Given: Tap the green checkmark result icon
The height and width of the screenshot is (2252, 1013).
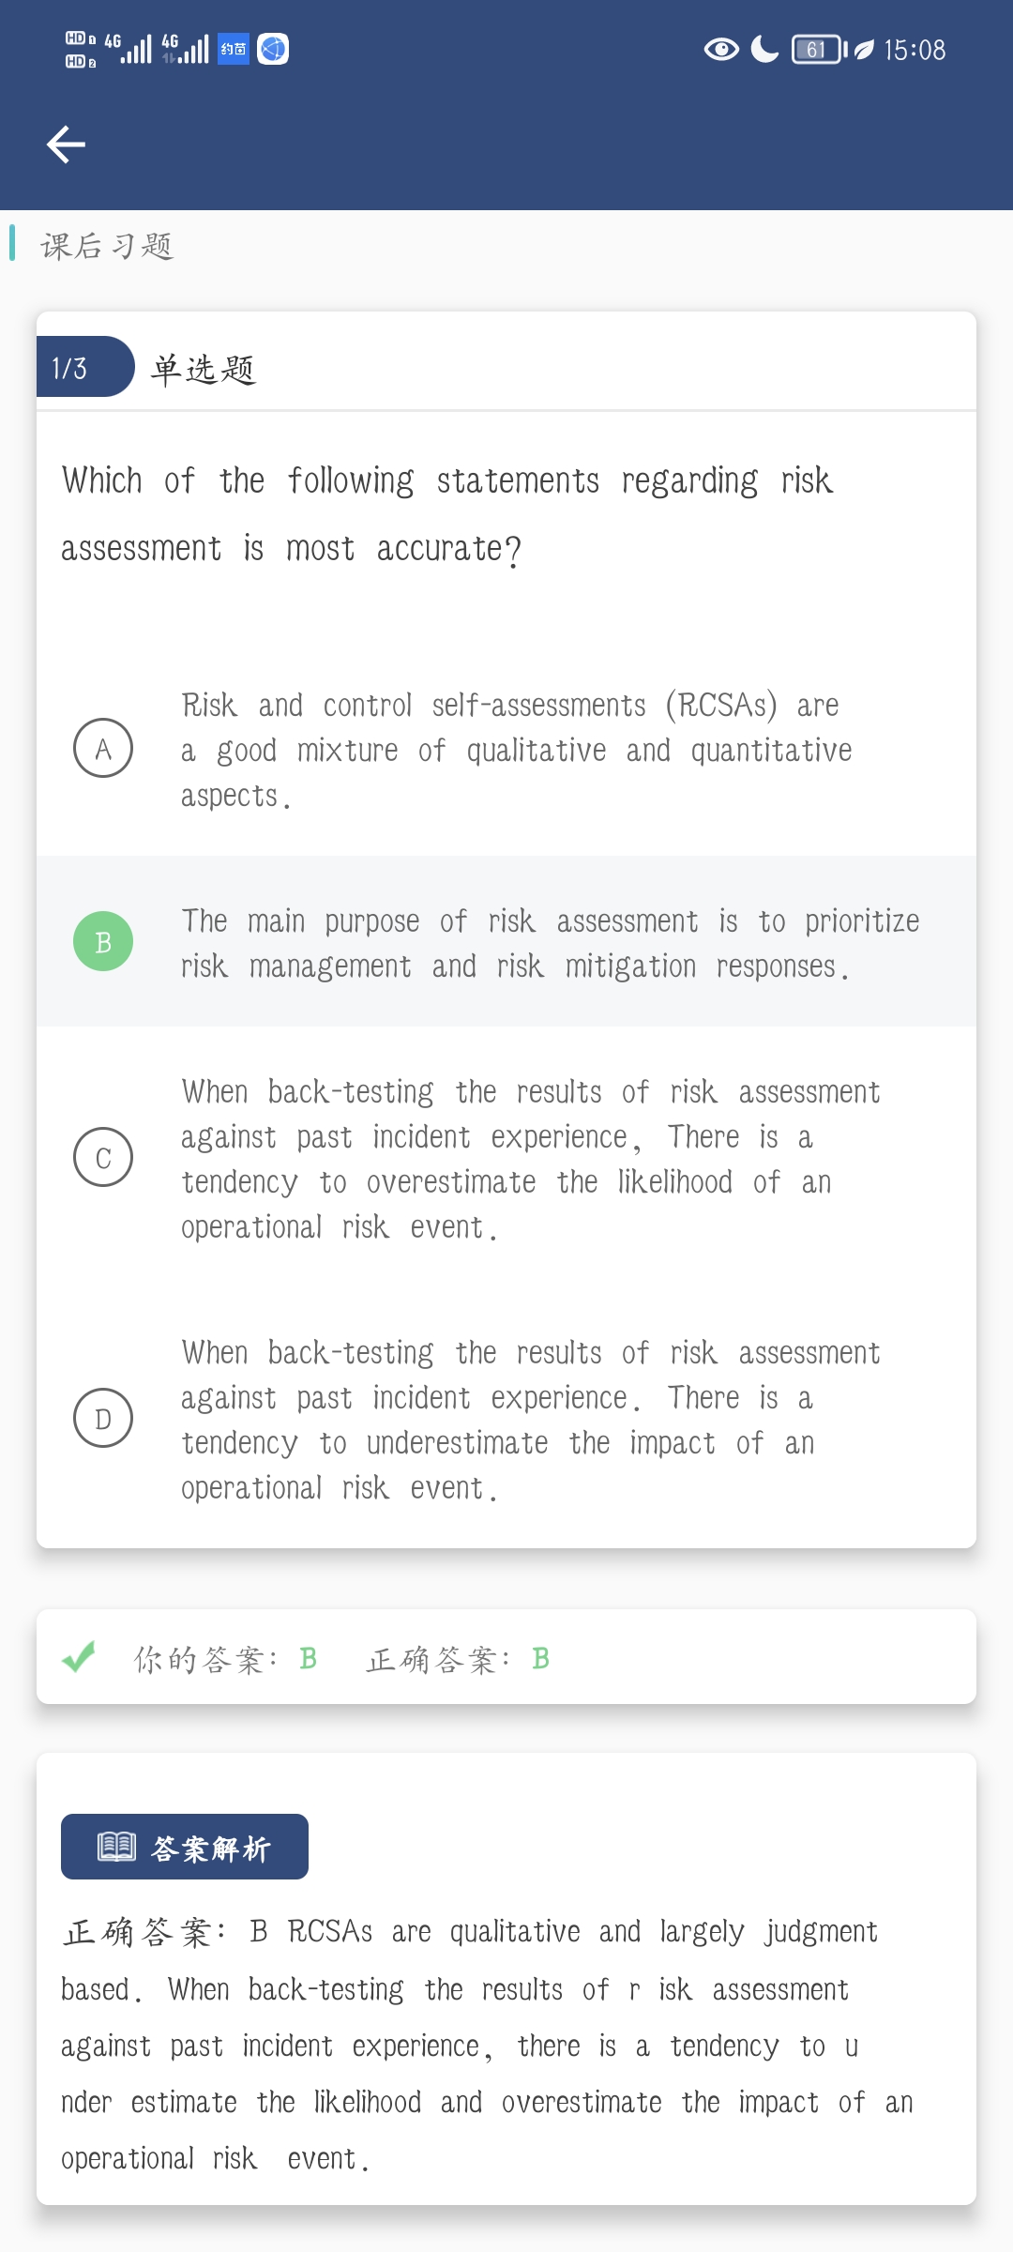Looking at the screenshot, I should (79, 1657).
